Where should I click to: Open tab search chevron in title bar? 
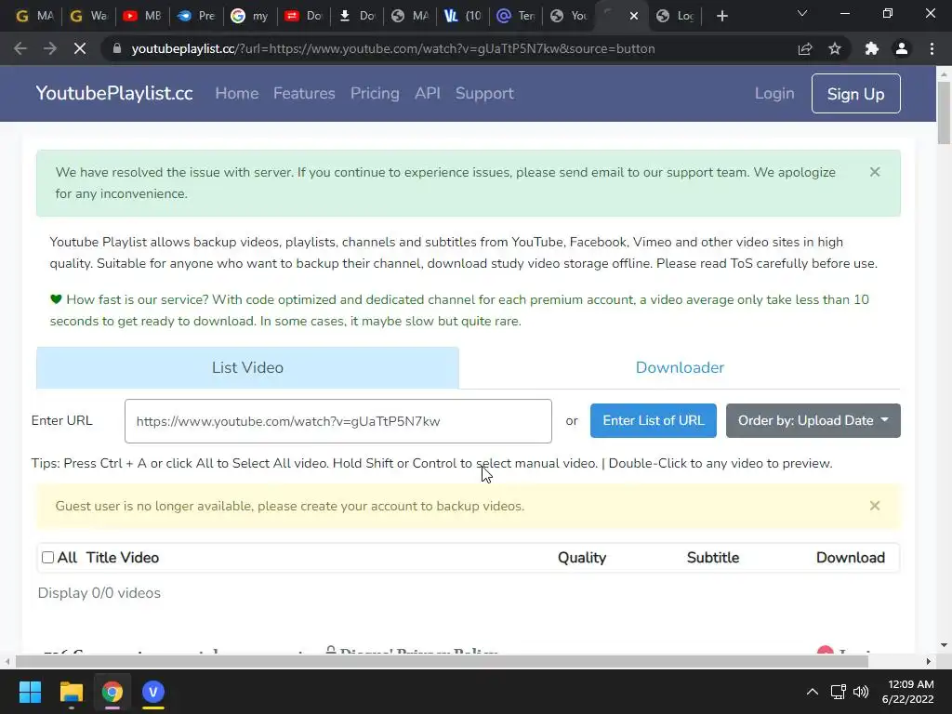click(802, 13)
